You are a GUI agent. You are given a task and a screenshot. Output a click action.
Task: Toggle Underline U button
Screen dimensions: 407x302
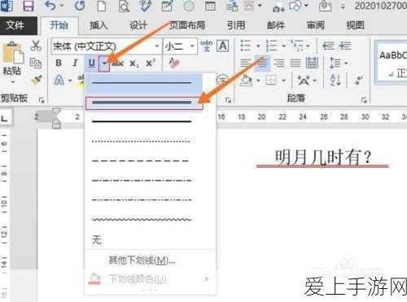click(92, 63)
